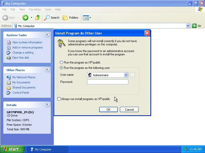This screenshot has width=205, height=153.
Task: Click the Administrator user avatar icon
Action: 90,75
